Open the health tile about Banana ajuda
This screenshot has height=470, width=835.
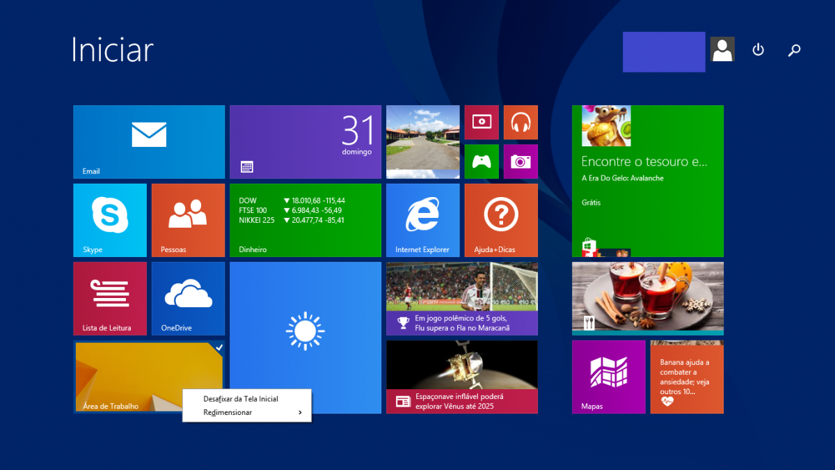(x=687, y=377)
